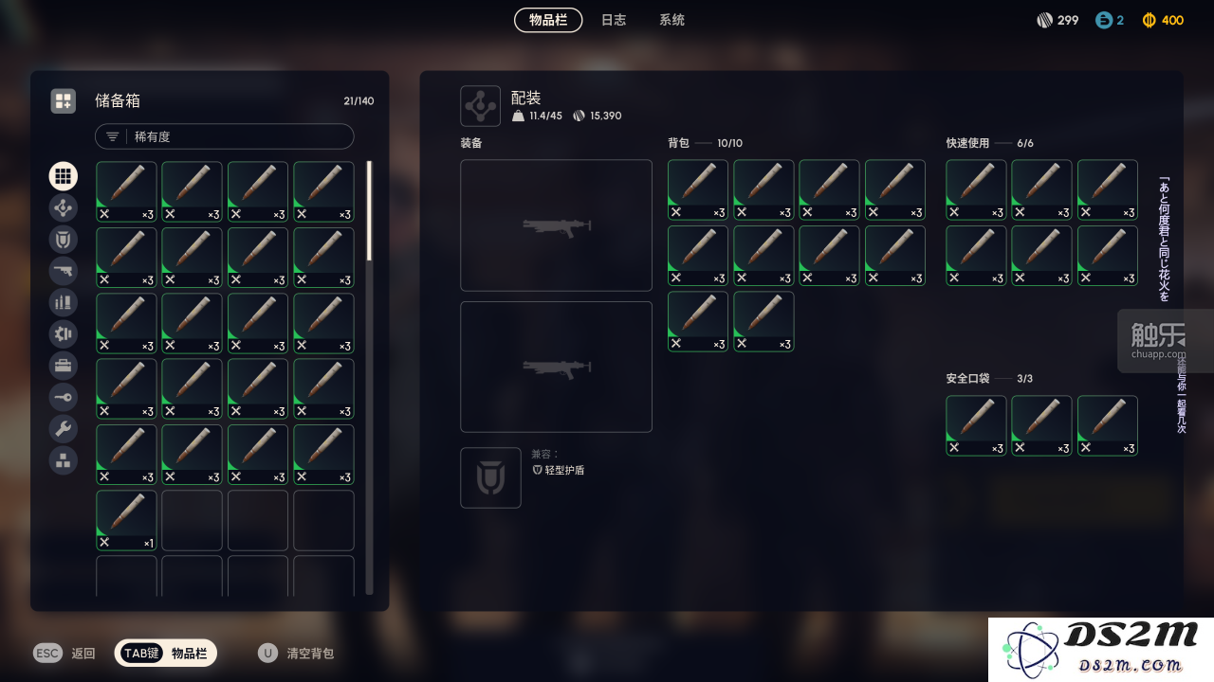Select the first empty weapon slot
1214x682 pixels.
click(x=557, y=225)
